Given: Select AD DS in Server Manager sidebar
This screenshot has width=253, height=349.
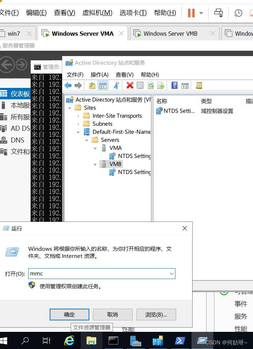Looking at the screenshot, I should [x=15, y=129].
